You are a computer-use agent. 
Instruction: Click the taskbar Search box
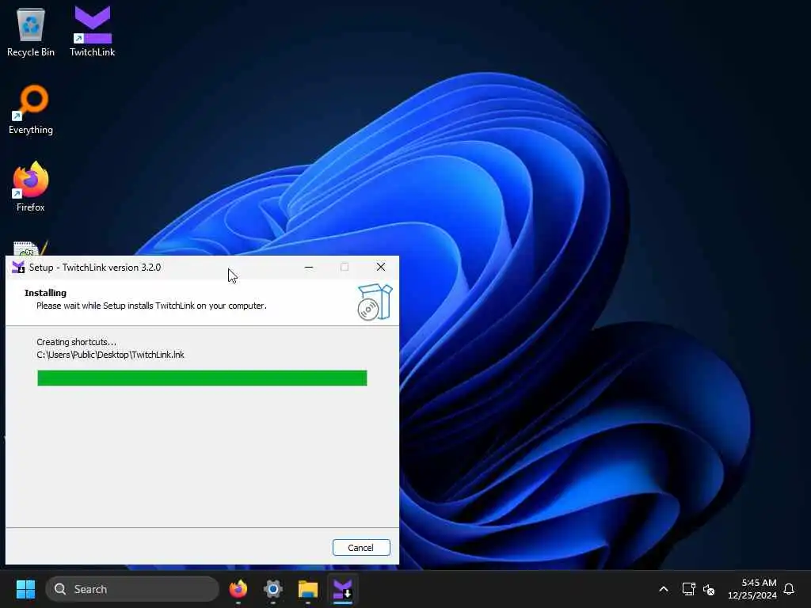(x=132, y=589)
